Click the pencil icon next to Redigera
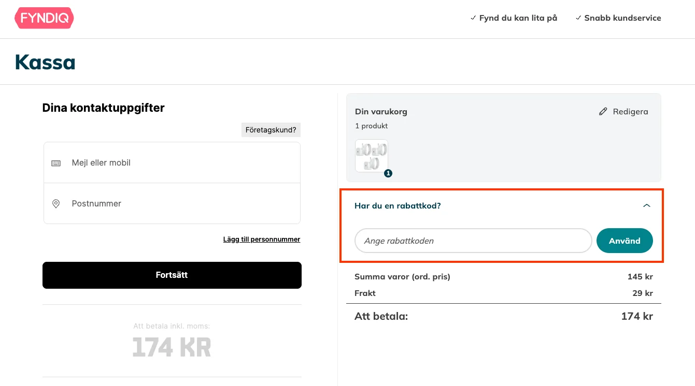The image size is (695, 386). tap(603, 111)
